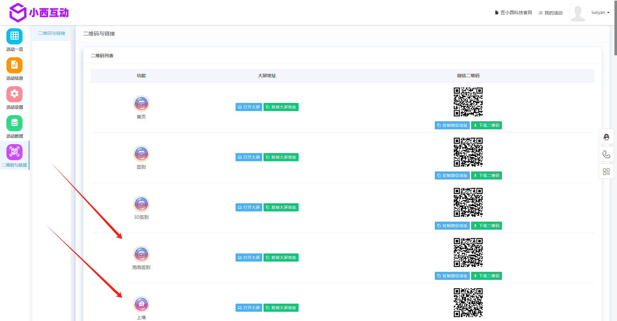Click 下载二维码 for 首页
Image resolution: width=617 pixels, height=321 pixels.
coord(487,125)
